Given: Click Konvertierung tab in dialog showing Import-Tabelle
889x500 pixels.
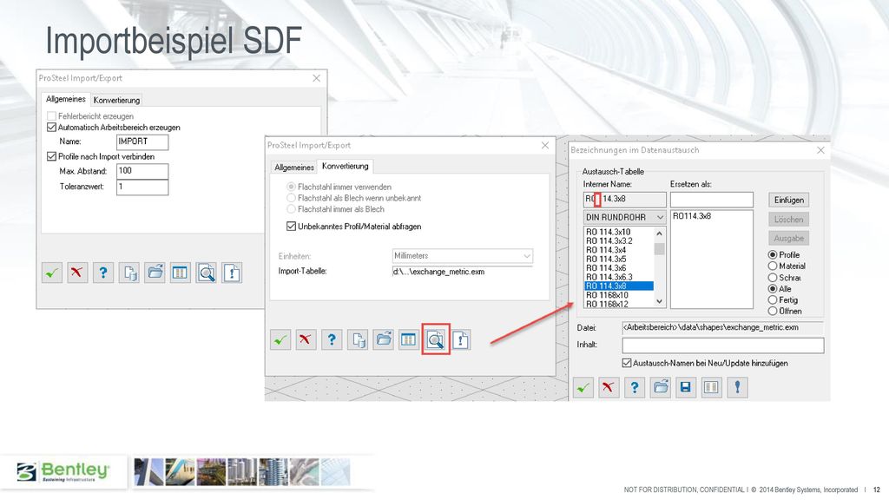Looking at the screenshot, I should click(346, 166).
